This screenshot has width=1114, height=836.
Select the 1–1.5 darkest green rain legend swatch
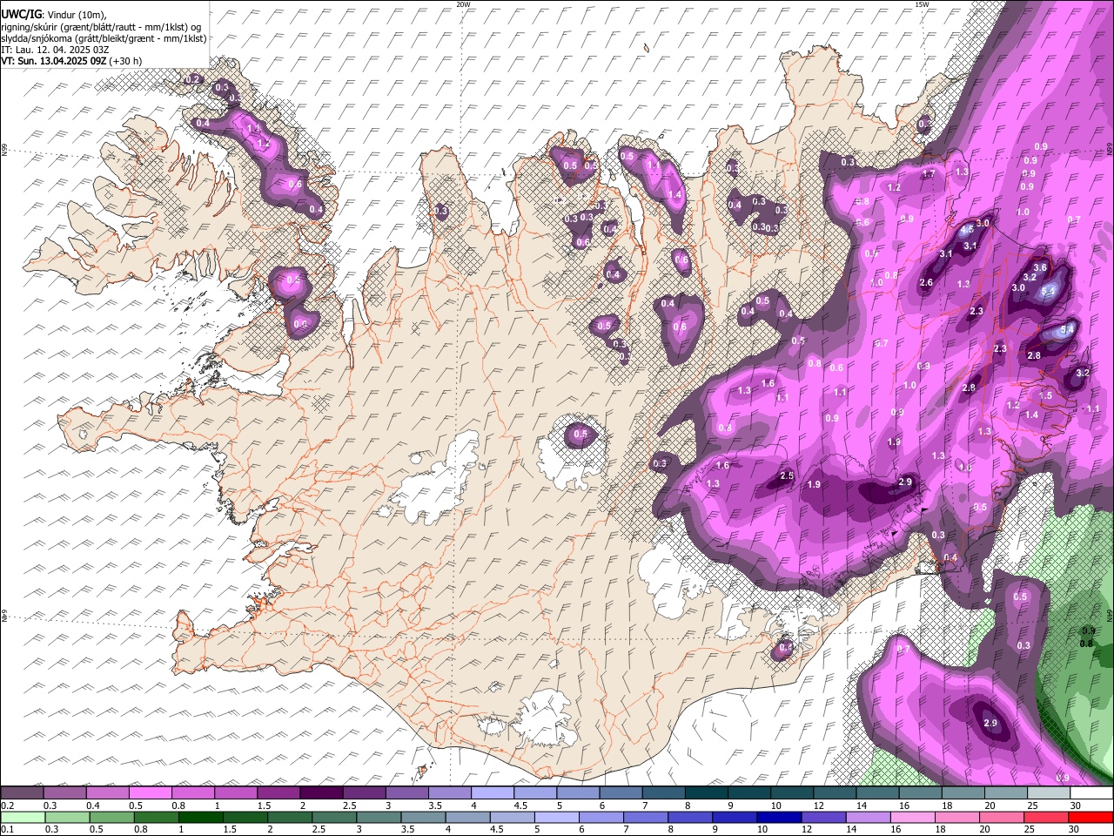point(201,817)
